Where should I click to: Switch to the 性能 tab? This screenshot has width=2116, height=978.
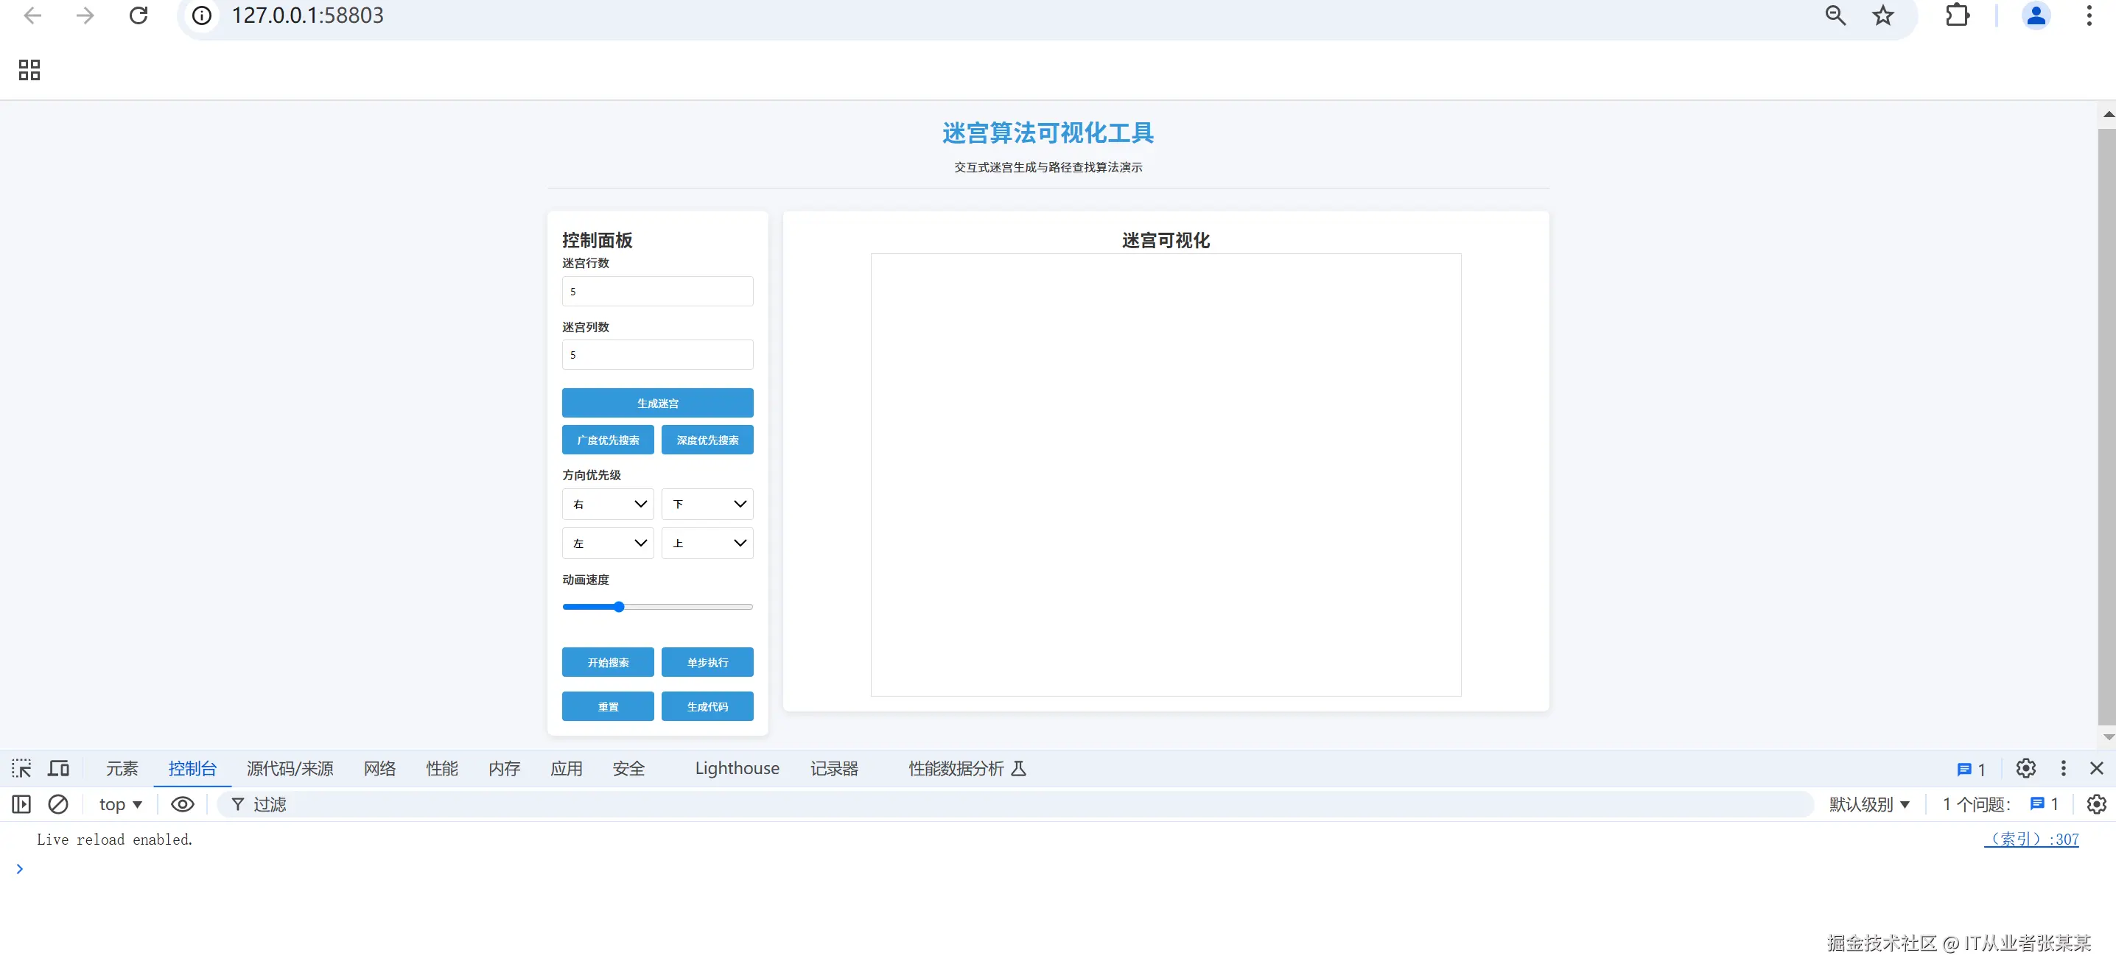[x=442, y=769]
